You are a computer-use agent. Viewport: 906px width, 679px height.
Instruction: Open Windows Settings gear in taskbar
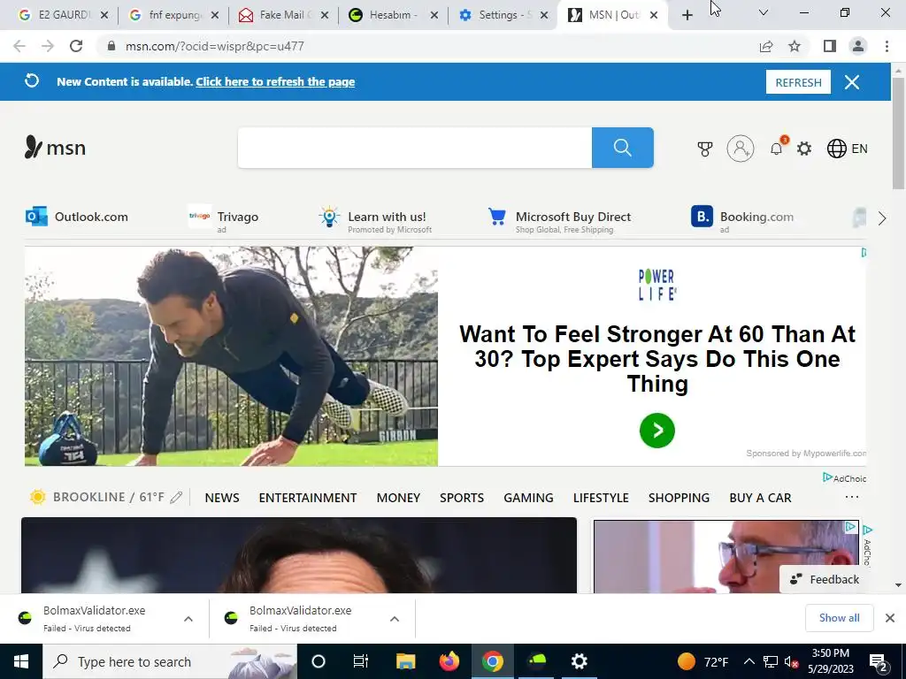579,661
